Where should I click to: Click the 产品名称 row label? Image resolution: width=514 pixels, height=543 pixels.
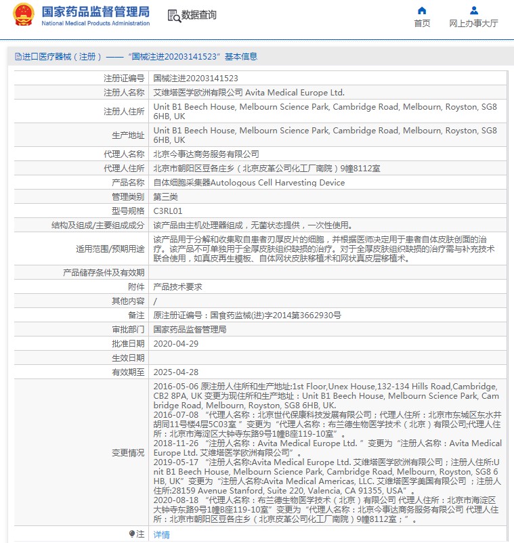[128, 183]
